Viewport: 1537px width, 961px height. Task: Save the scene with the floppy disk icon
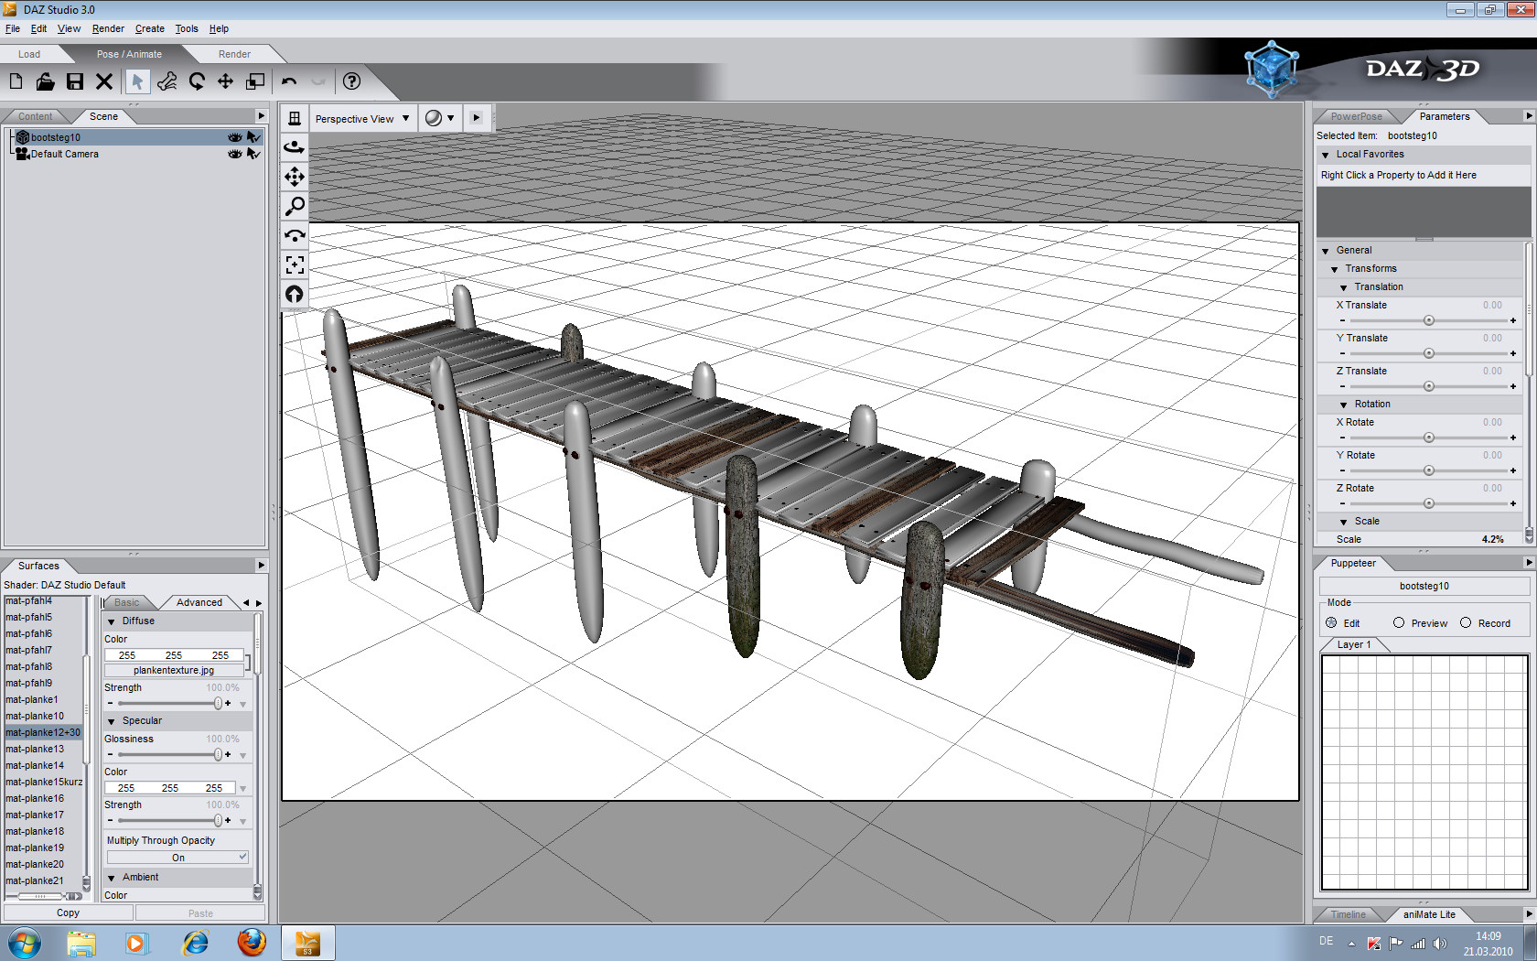(75, 81)
